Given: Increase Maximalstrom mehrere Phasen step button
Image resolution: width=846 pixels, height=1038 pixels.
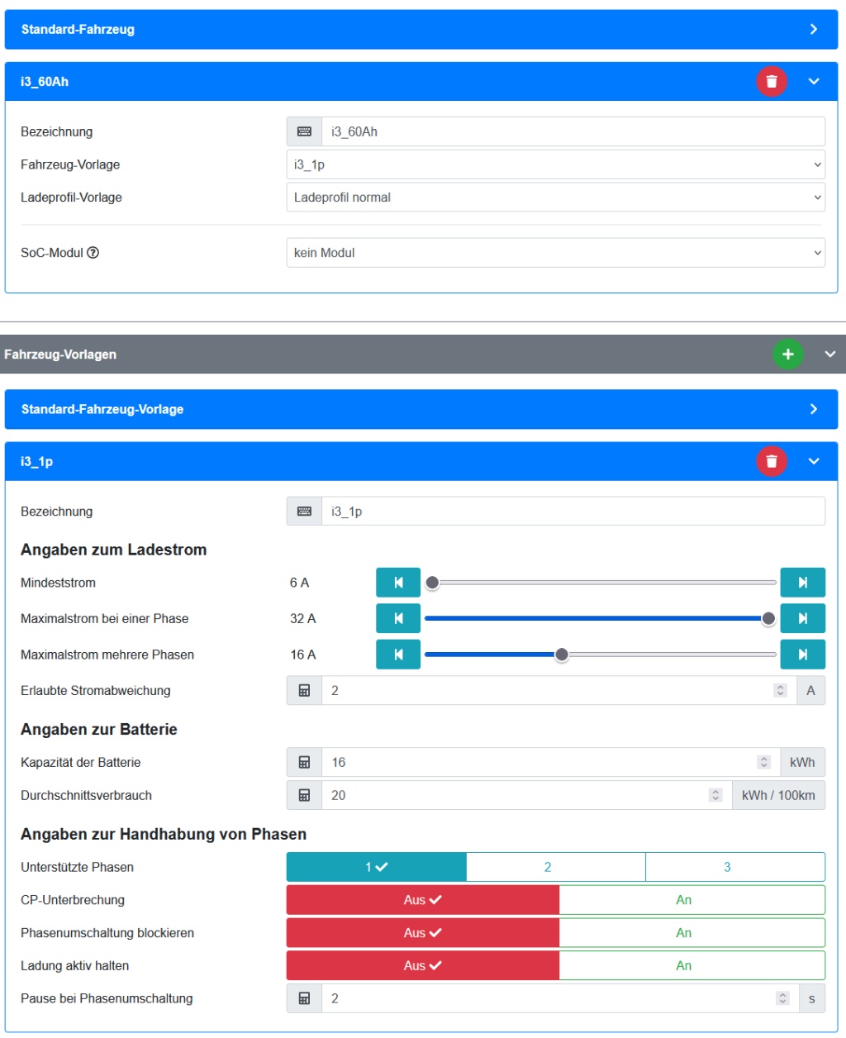Looking at the screenshot, I should pos(803,655).
